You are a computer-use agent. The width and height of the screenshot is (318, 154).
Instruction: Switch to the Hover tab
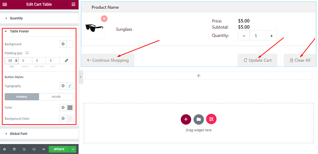tap(56, 97)
